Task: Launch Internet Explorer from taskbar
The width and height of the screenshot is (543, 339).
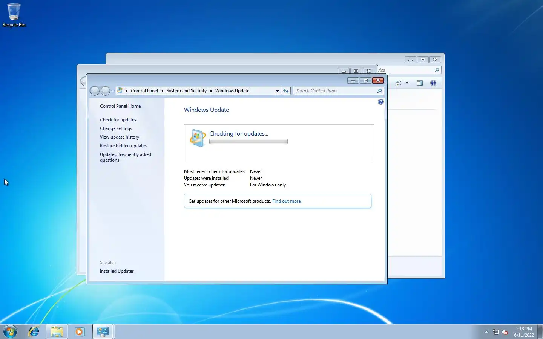Action: click(34, 331)
